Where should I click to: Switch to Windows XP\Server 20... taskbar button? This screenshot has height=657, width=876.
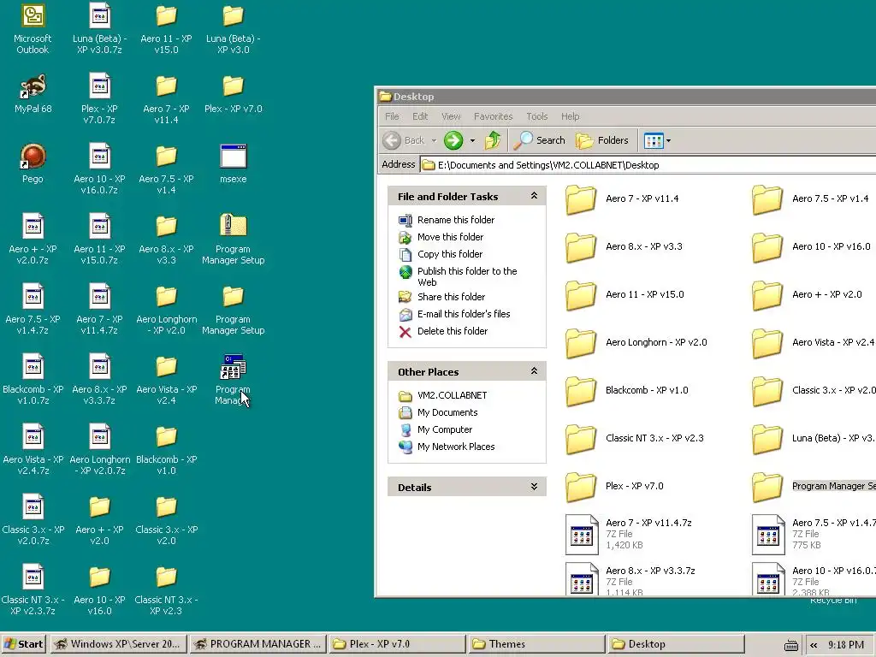(x=118, y=644)
